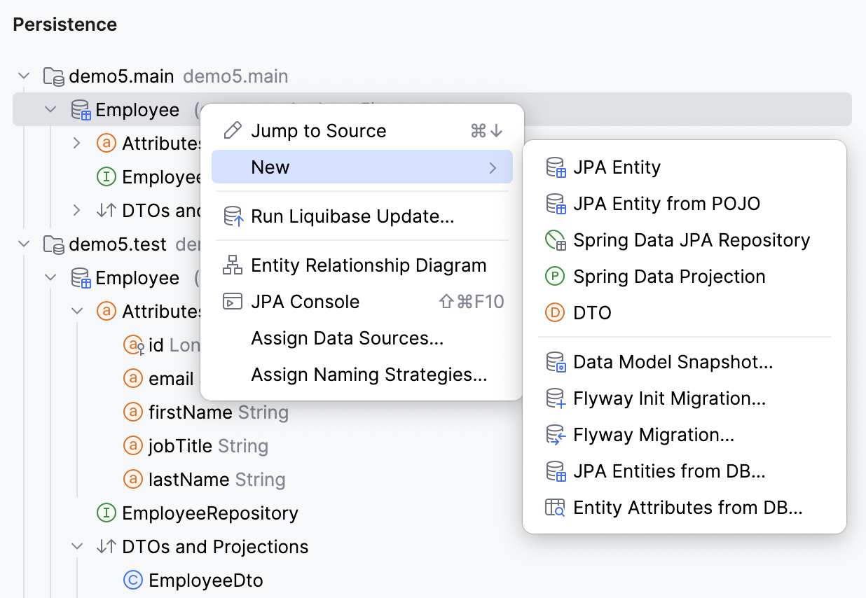Image resolution: width=866 pixels, height=598 pixels.
Task: Click the Spring Data JPA Repository icon
Action: [x=555, y=241]
